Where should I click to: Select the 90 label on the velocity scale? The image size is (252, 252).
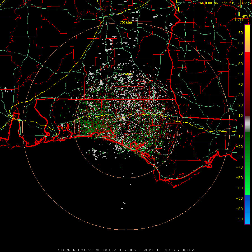pos(241,33)
